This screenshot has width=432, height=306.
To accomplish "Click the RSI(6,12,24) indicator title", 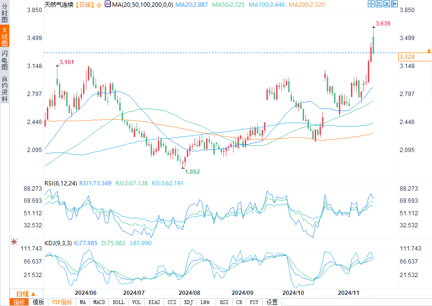I will click(61, 183).
